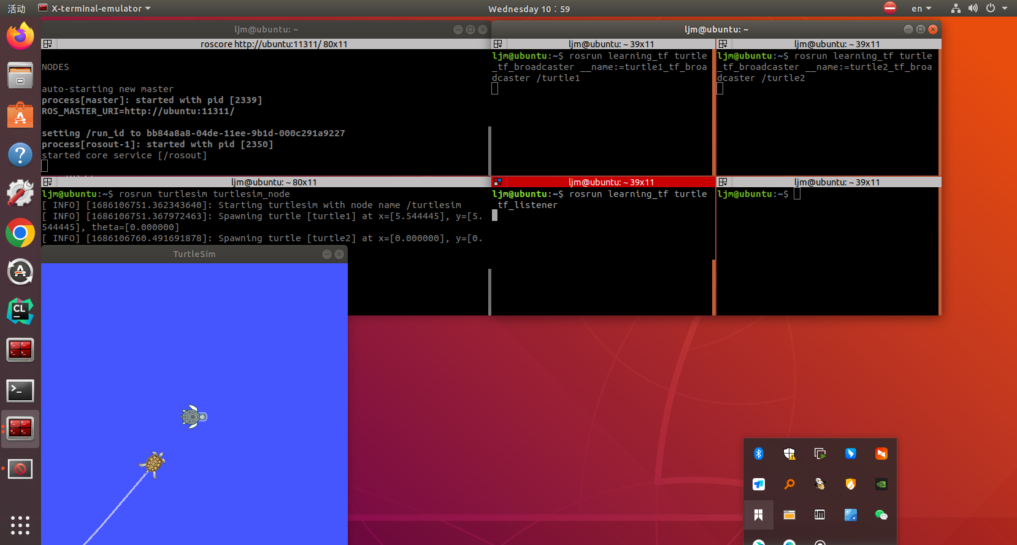Click the roscore pane scrollbar
1017x545 pixels.
[489, 150]
